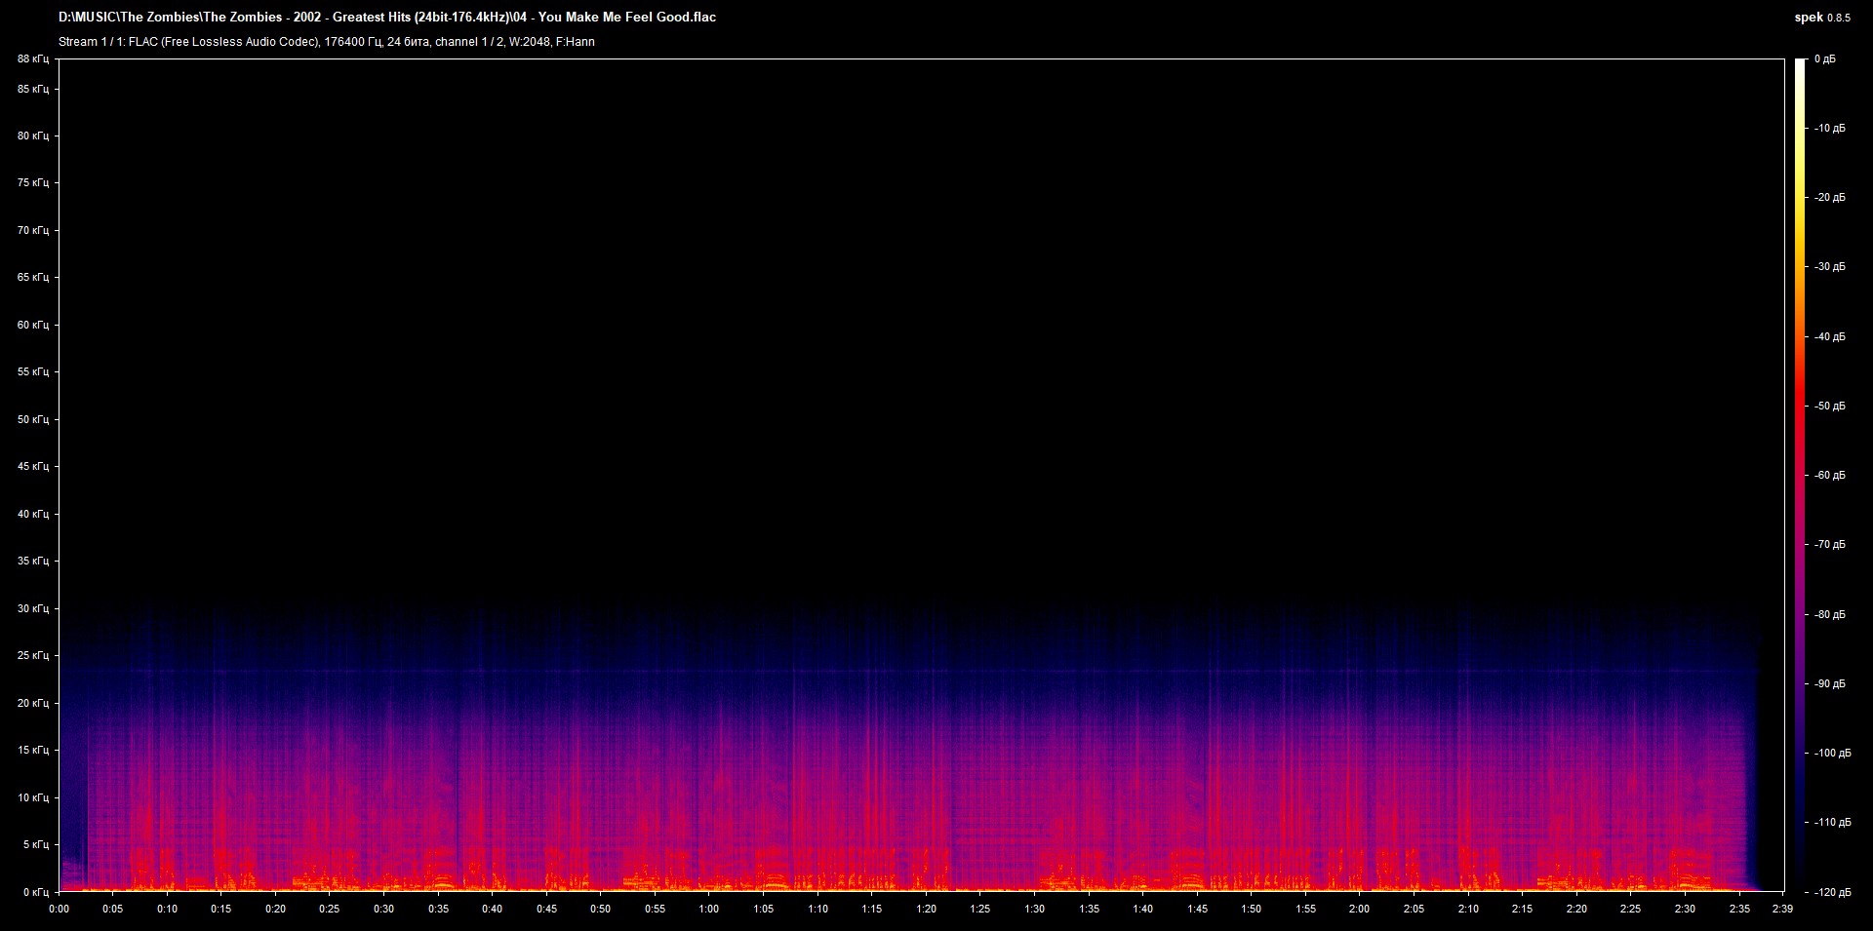Viewport: 1873px width, 931px height.
Task: Click the 1:35 time axis label
Action: tap(1089, 909)
